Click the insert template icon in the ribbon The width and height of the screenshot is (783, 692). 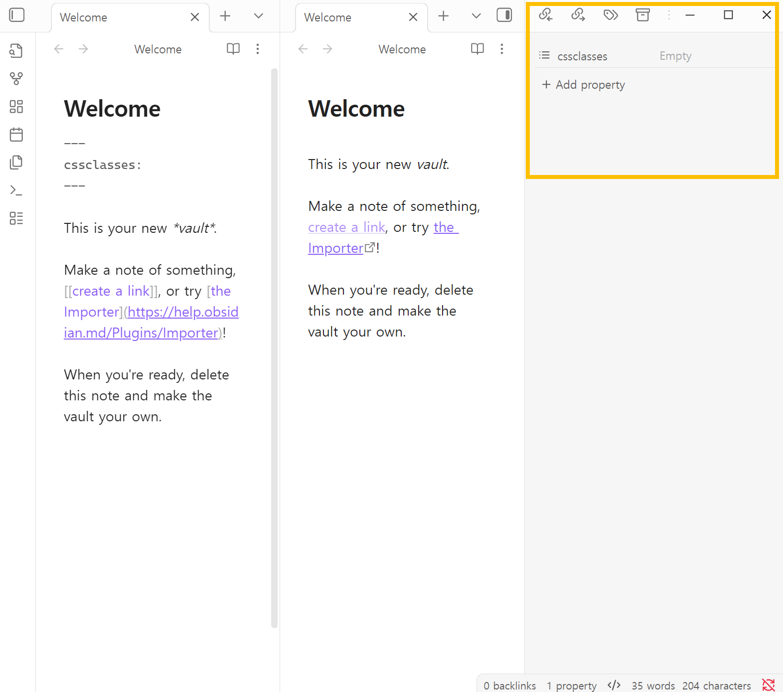(16, 162)
